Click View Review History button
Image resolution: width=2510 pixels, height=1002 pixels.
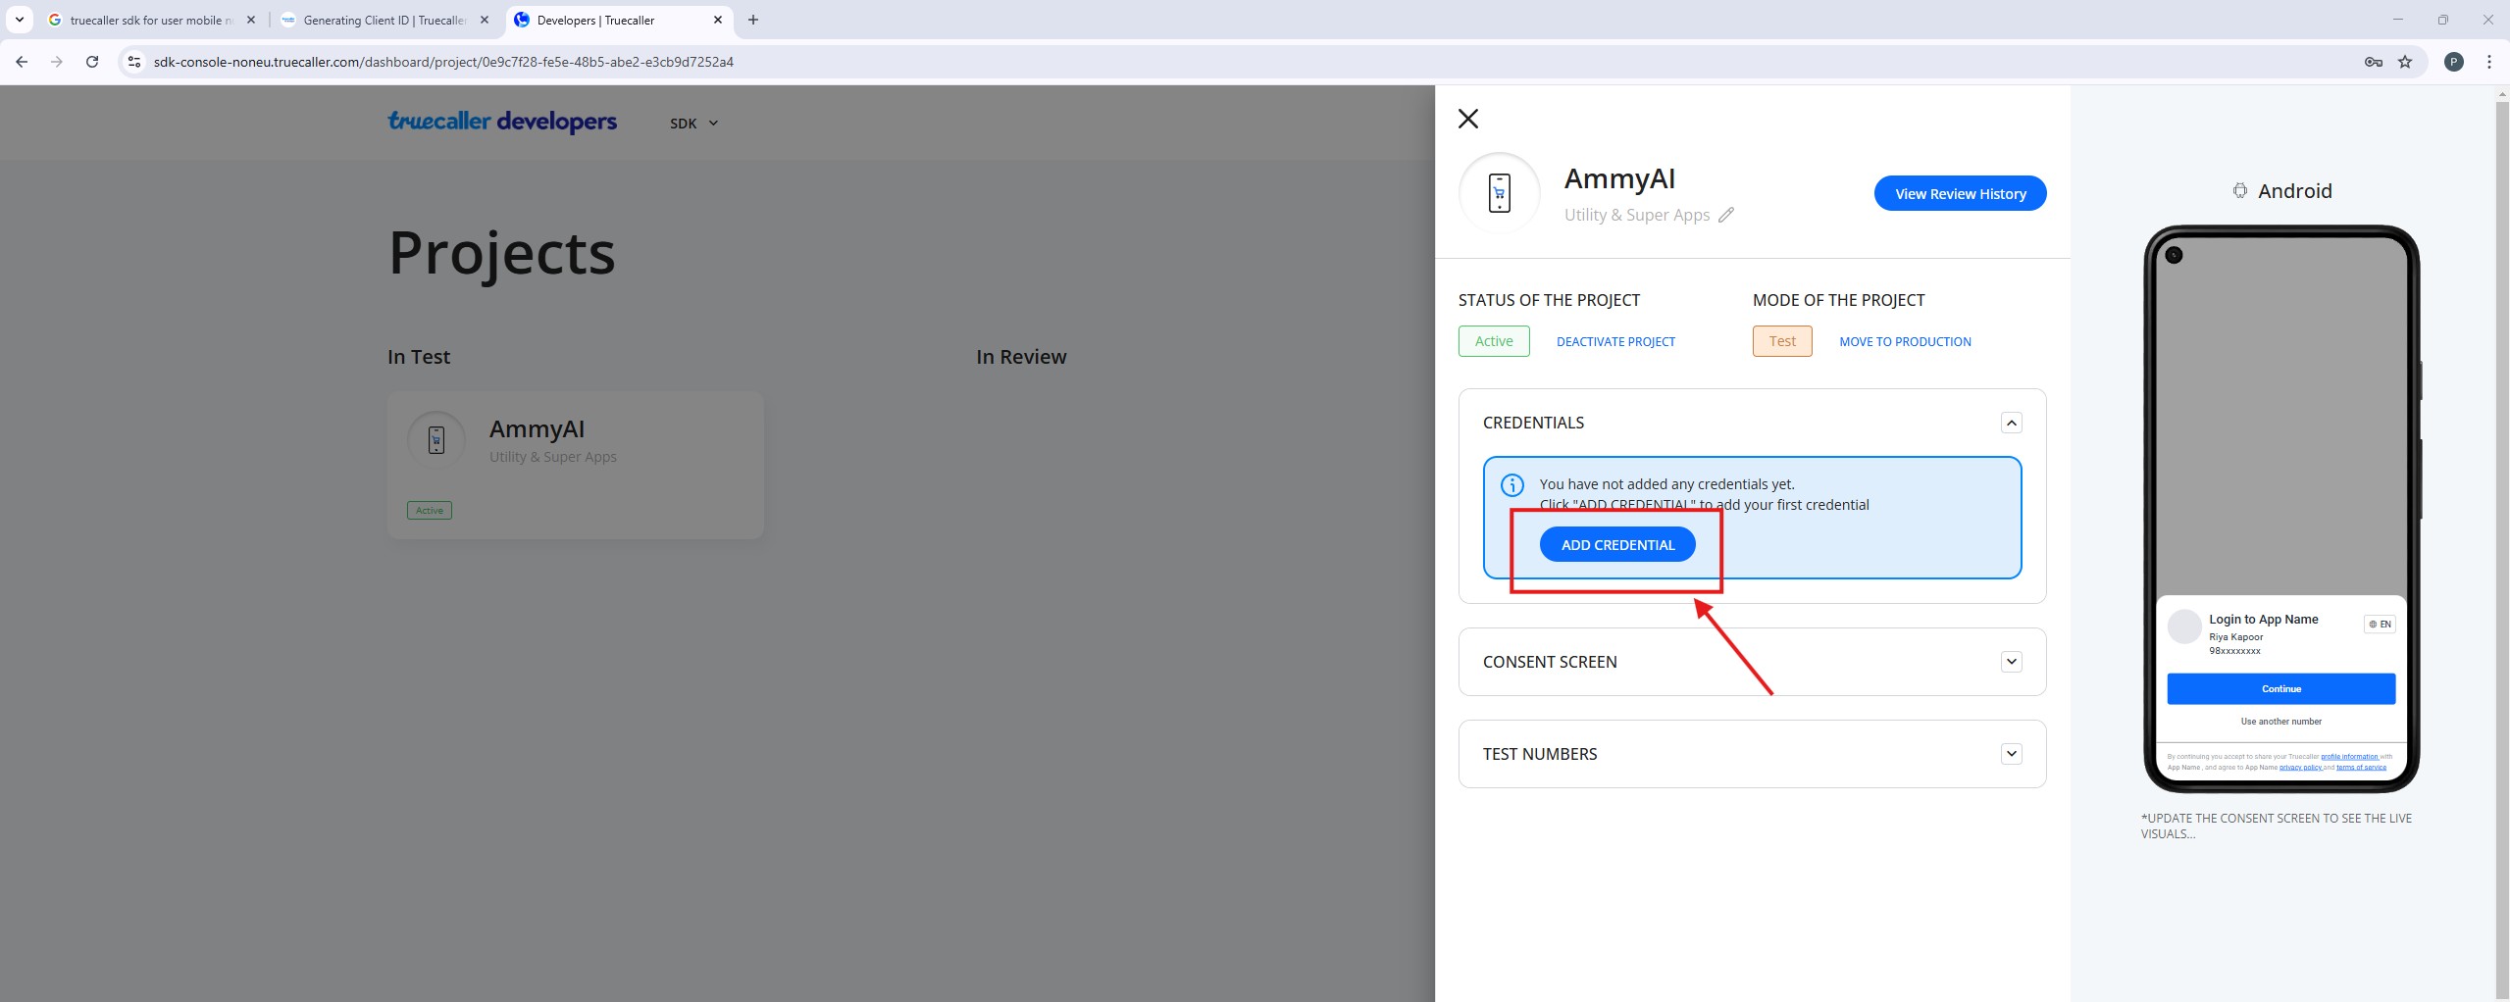coord(1959,194)
